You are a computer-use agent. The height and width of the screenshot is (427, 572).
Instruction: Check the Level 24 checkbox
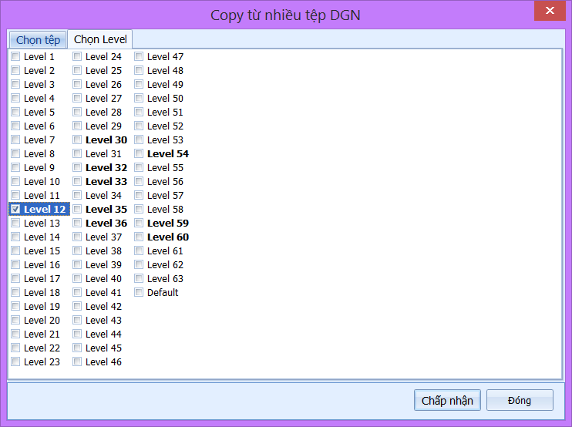point(77,56)
